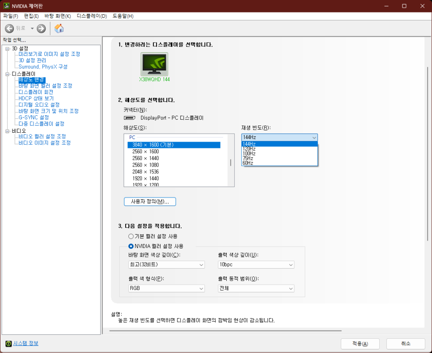Image resolution: width=432 pixels, height=353 pixels.
Task: Open the 디스플레이(D) menu
Action: pos(92,16)
